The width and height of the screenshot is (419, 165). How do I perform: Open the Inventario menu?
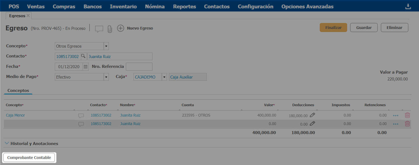pos(123,7)
